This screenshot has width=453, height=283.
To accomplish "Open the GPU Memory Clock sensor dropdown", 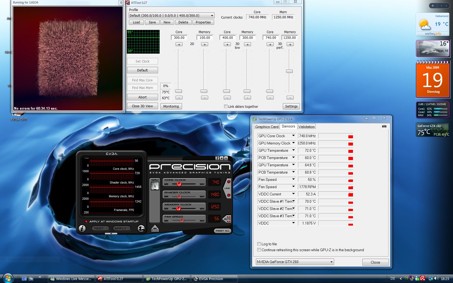I will point(293,143).
